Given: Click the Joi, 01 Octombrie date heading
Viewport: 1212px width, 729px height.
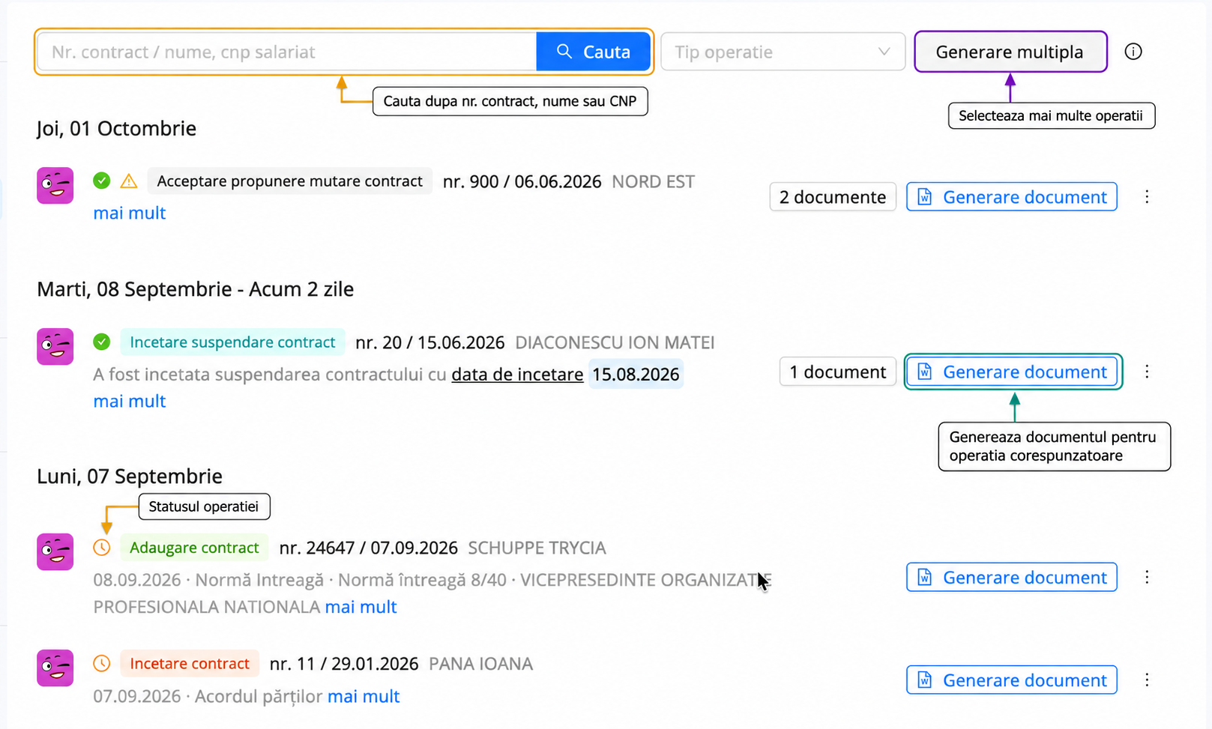Looking at the screenshot, I should click(116, 128).
